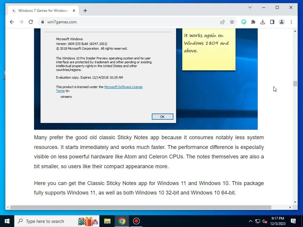Viewport: 303px width, 227px height.
Task: Toggle the Chrome side panel
Action: [272, 22]
